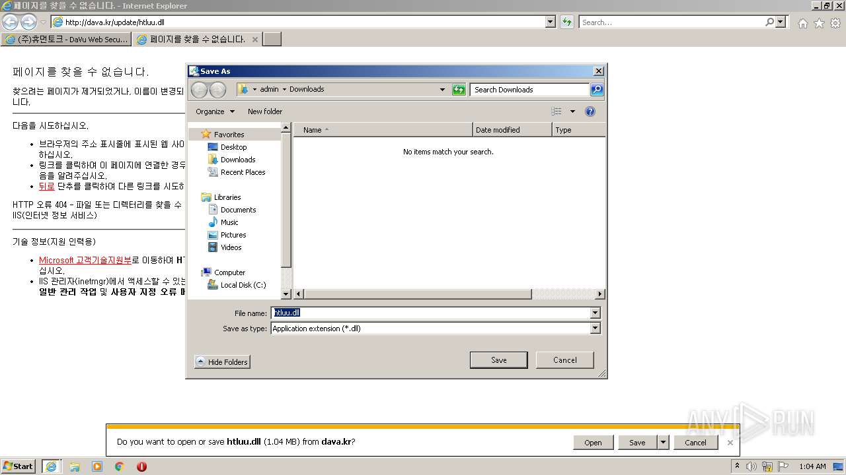Click the IE search magnifier icon
846x475 pixels.
point(769,22)
